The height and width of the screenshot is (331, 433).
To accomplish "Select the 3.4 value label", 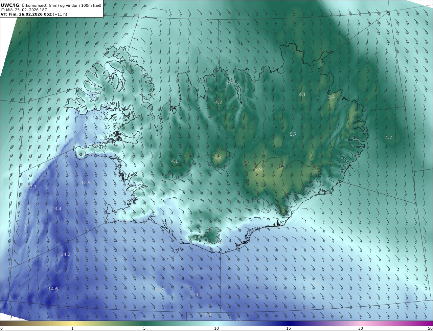I will [x=332, y=97].
